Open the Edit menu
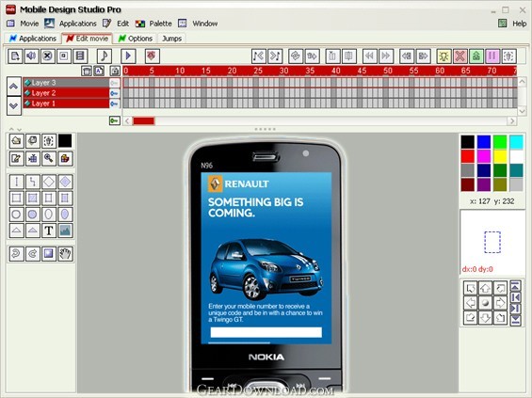This screenshot has width=532, height=398. point(122,24)
